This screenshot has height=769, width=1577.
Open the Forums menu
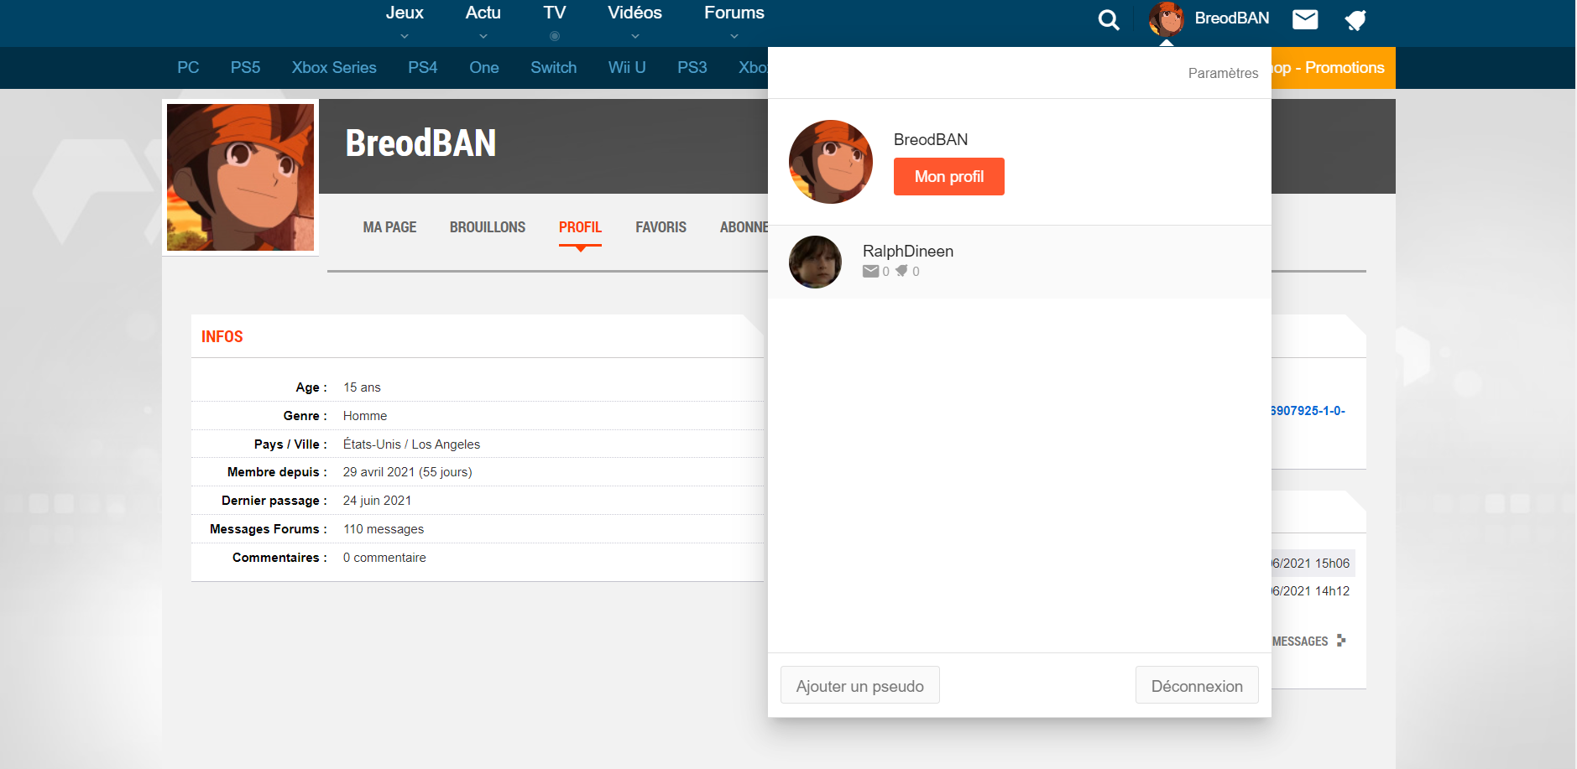click(x=734, y=13)
